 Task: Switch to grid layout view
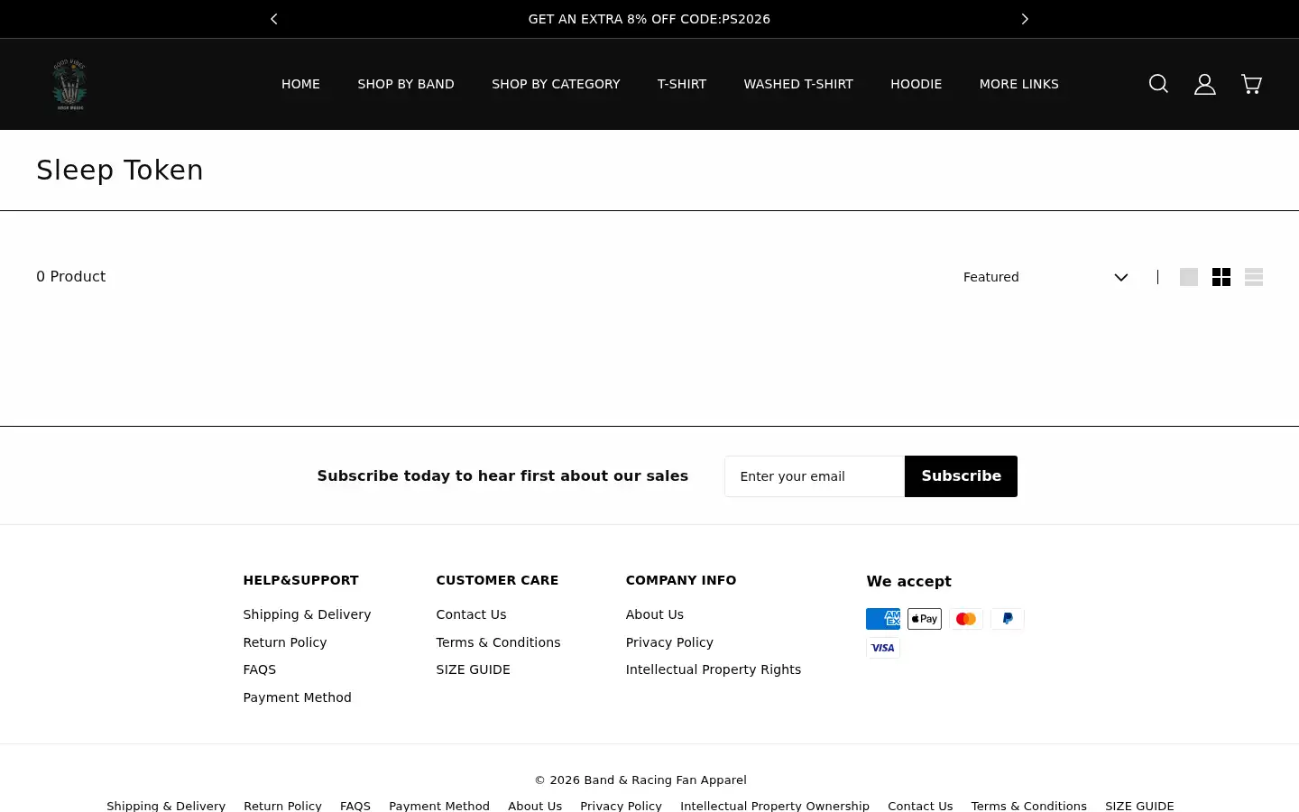1221,277
